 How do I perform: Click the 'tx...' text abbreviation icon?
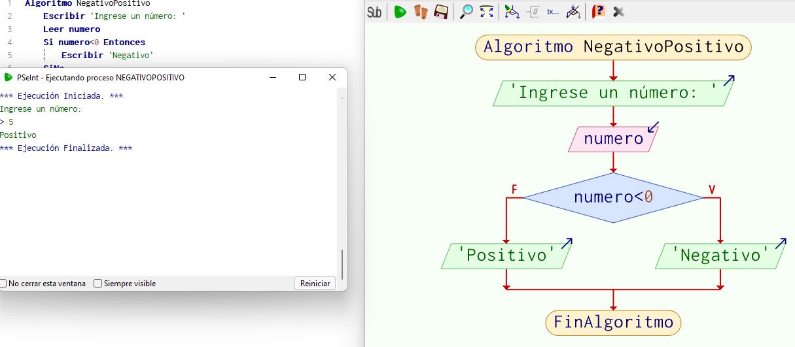click(553, 12)
